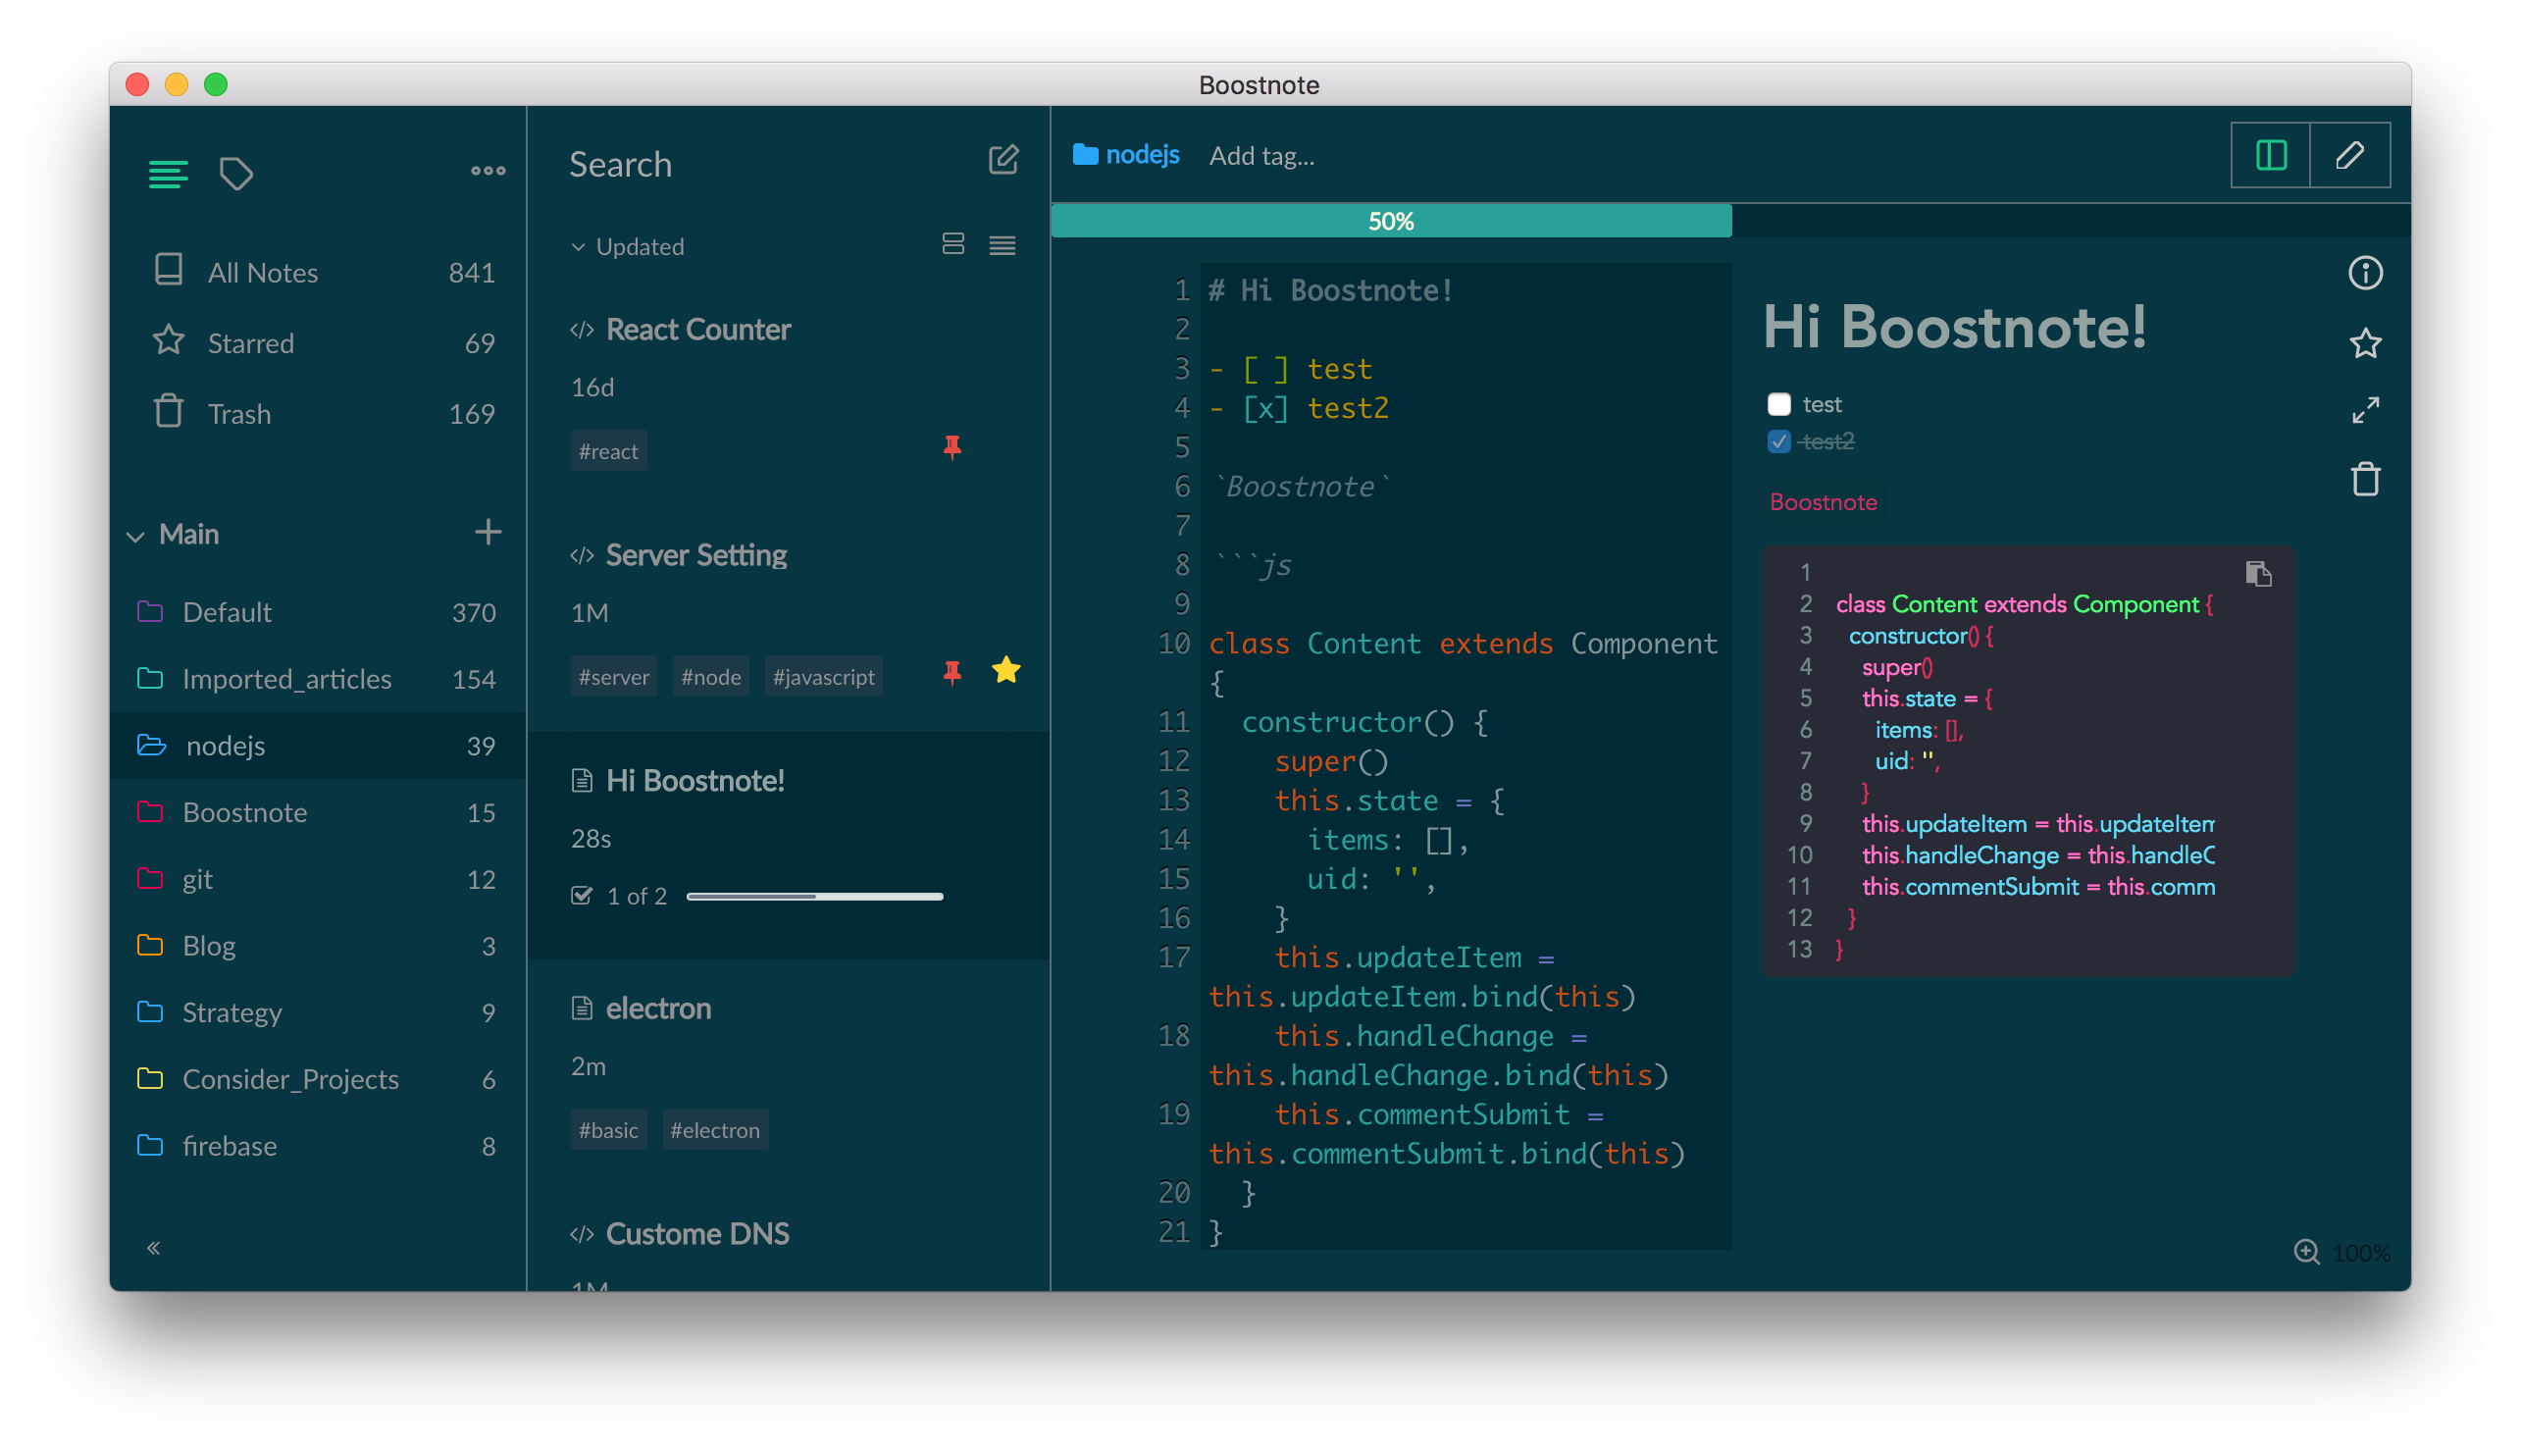2521x1448 pixels.
Task: Click the 1 of 2 progress bar
Action: click(814, 896)
